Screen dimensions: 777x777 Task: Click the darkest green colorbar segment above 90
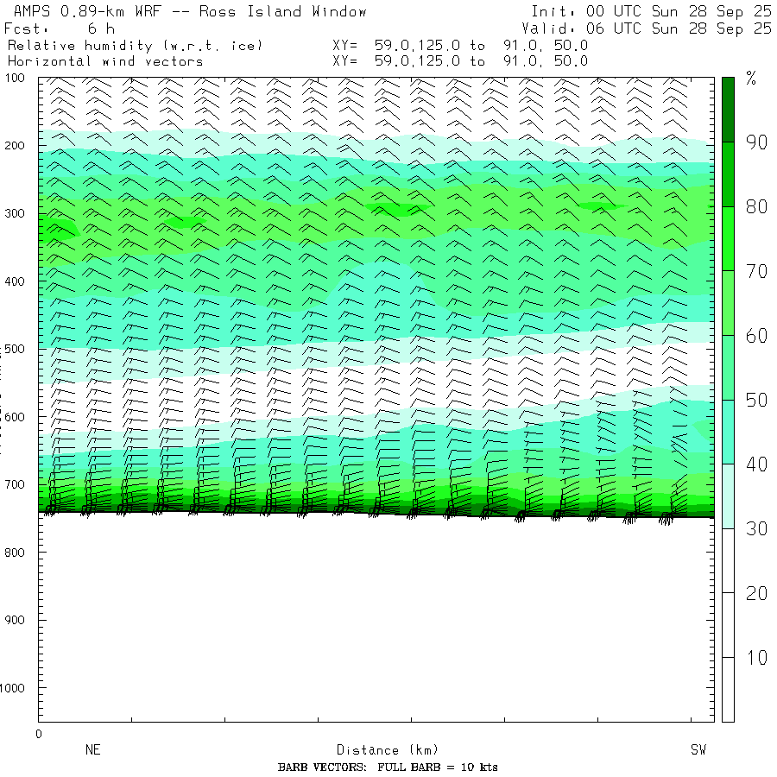click(728, 110)
